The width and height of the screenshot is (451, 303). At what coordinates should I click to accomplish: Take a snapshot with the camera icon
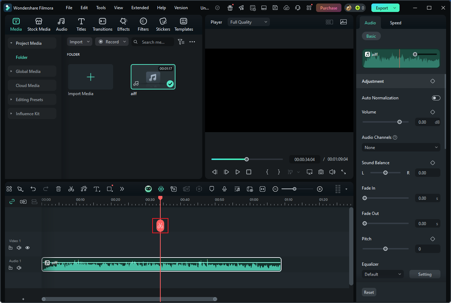pyautogui.click(x=321, y=172)
